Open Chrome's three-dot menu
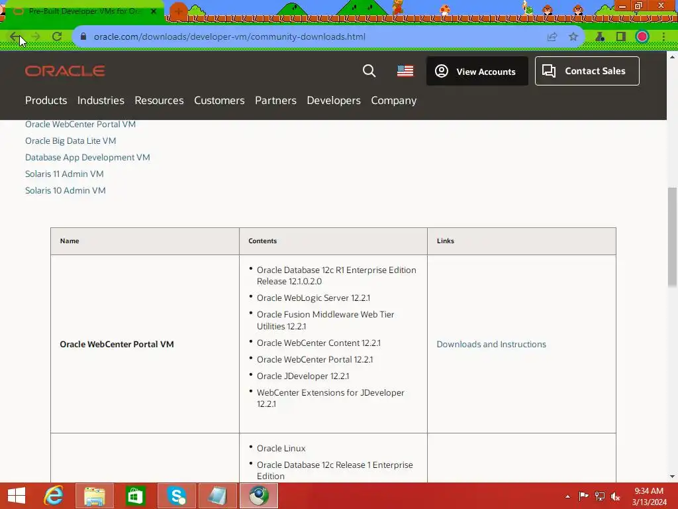Viewport: 678px width, 509px height. [x=663, y=37]
